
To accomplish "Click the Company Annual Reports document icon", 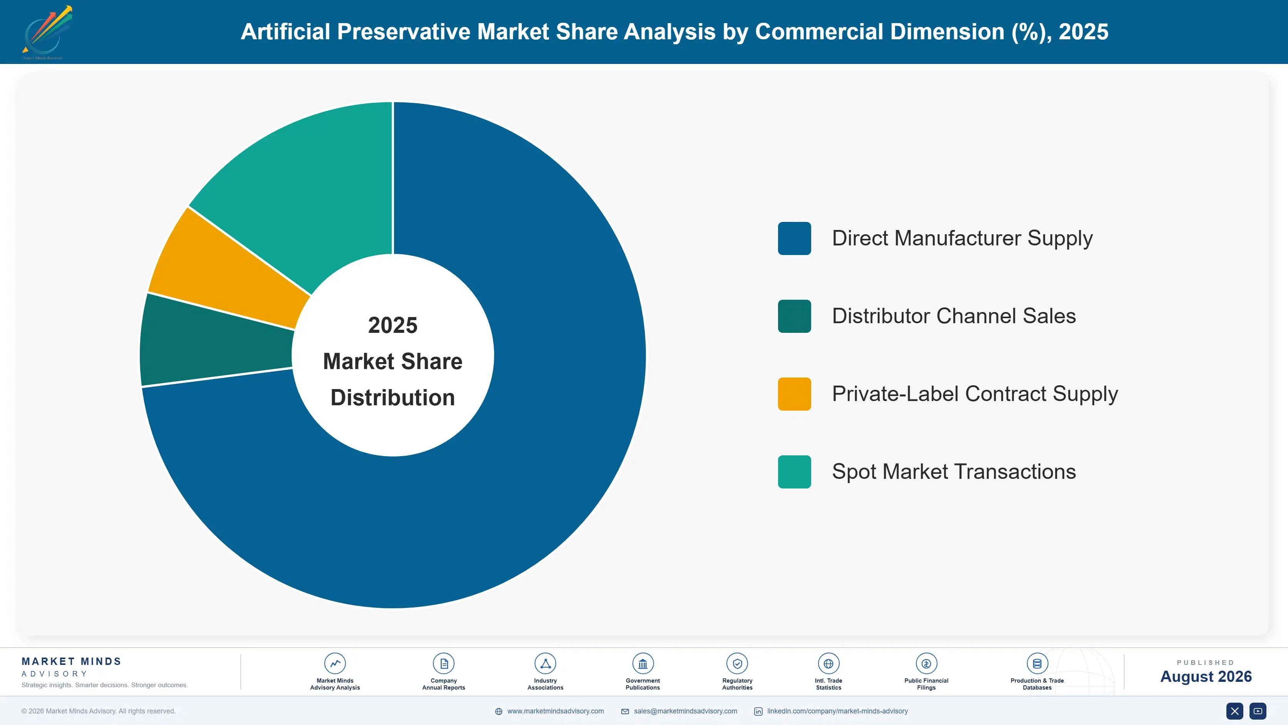I will click(x=443, y=663).
